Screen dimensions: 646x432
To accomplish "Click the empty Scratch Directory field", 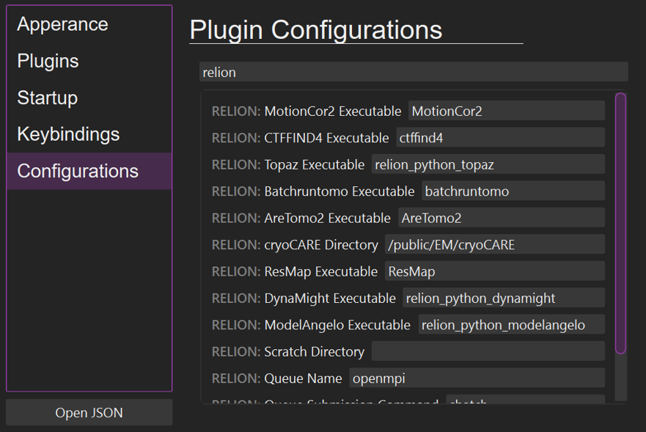I will (488, 351).
